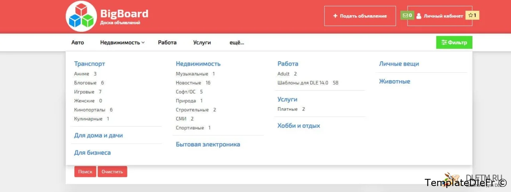Select the Новостные subcategory link
Viewport: 511px width, 192px height.
click(x=188, y=83)
